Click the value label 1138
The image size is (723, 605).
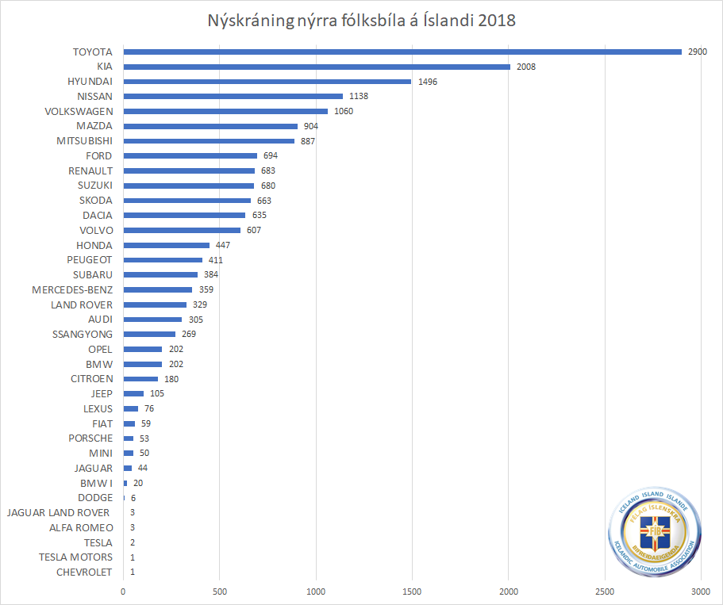(358, 96)
